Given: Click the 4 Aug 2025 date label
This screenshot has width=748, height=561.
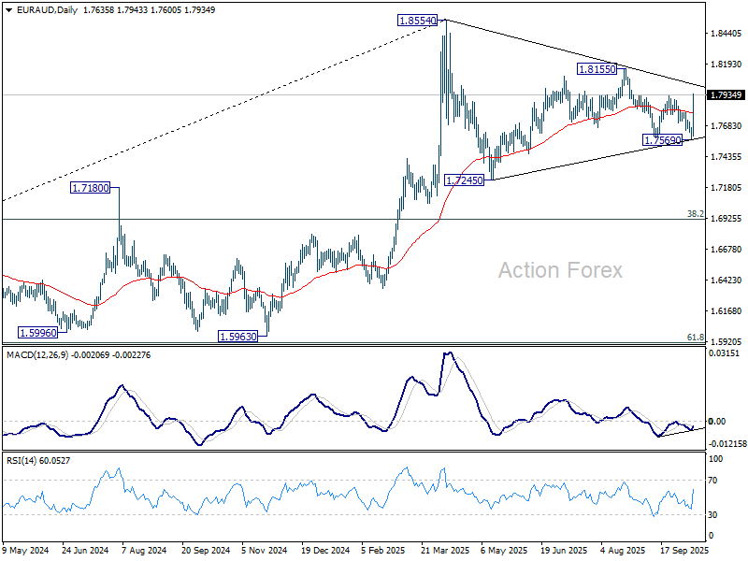Looking at the screenshot, I should 623,550.
